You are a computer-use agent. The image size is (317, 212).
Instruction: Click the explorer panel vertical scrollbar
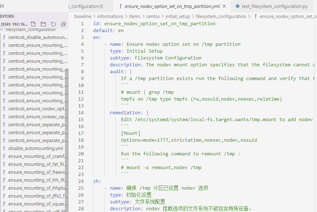[67, 140]
